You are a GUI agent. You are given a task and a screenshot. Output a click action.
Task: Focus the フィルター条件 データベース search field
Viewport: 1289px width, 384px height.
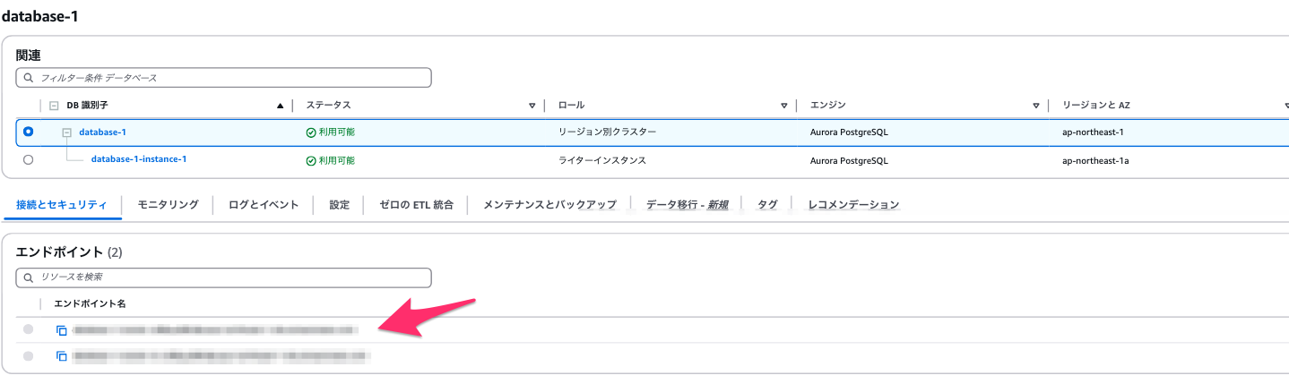pos(224,78)
